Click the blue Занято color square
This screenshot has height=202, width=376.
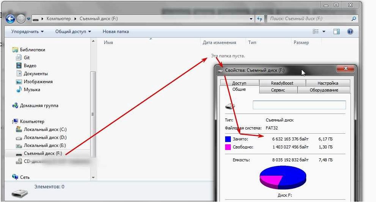(228, 139)
